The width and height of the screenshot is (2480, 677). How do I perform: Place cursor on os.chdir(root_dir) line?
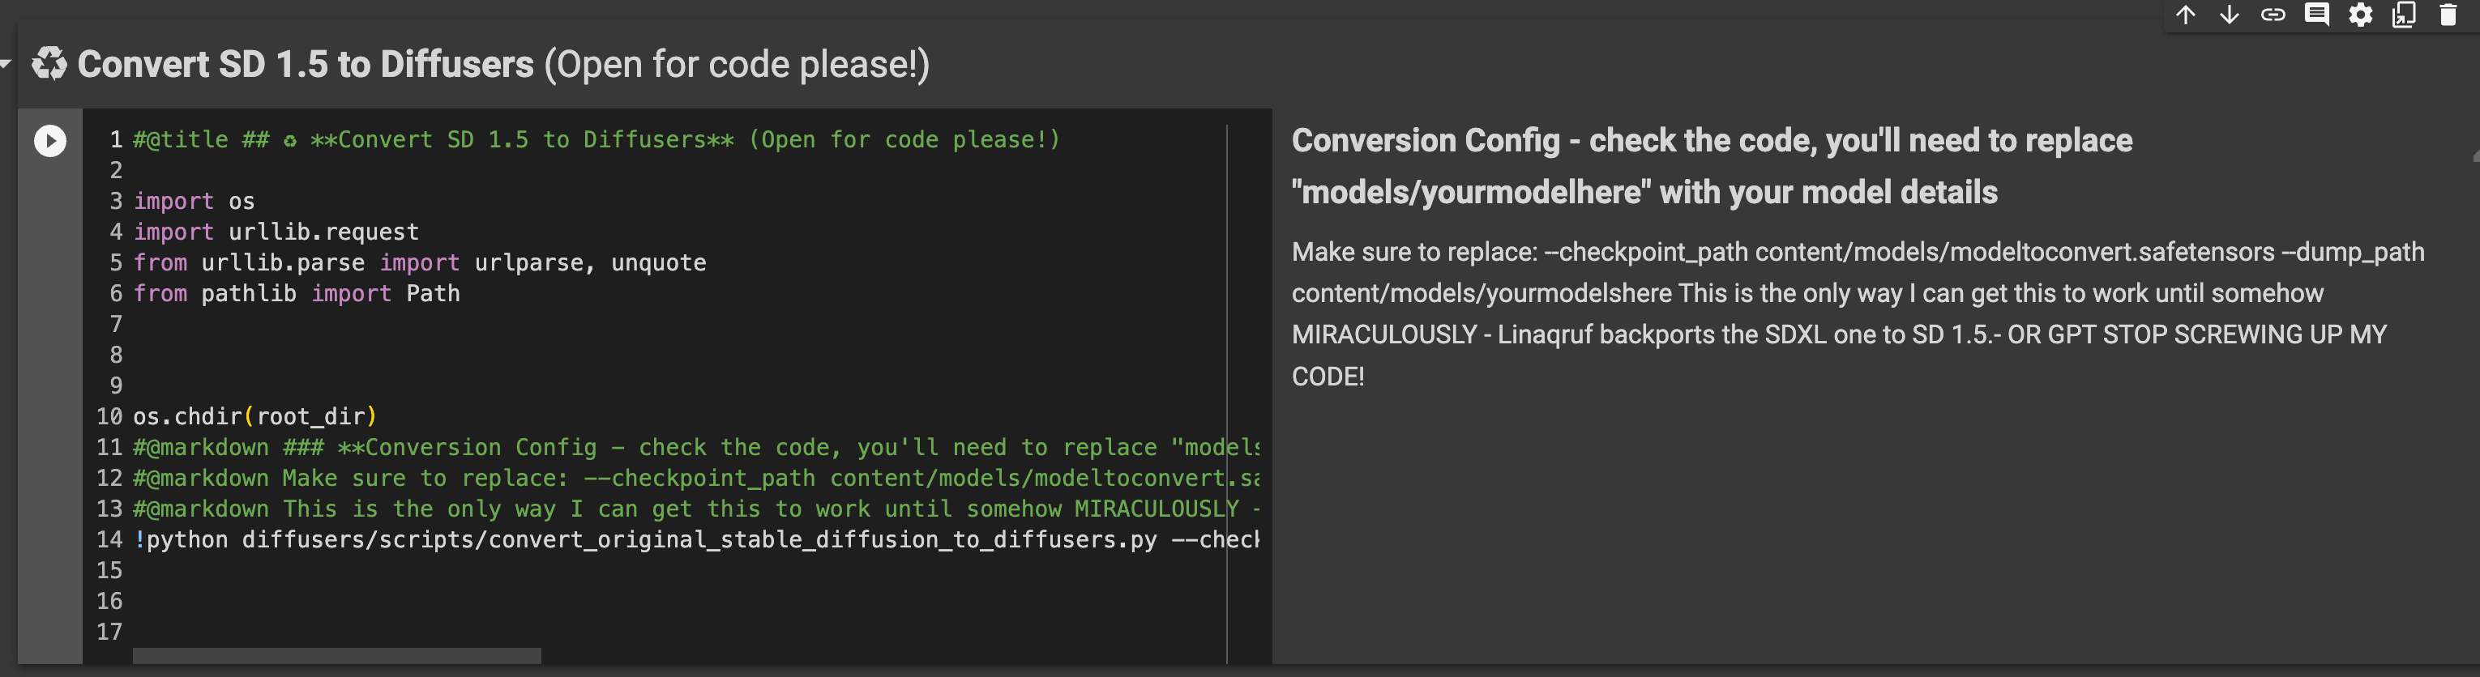pos(255,416)
